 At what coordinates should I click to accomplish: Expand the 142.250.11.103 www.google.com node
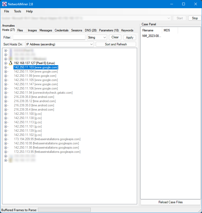pos(6,67)
